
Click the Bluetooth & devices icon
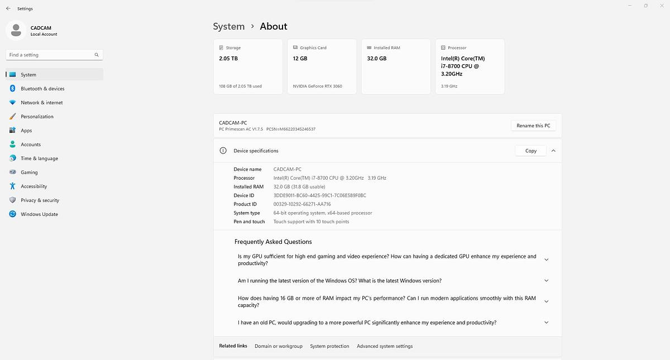point(12,89)
